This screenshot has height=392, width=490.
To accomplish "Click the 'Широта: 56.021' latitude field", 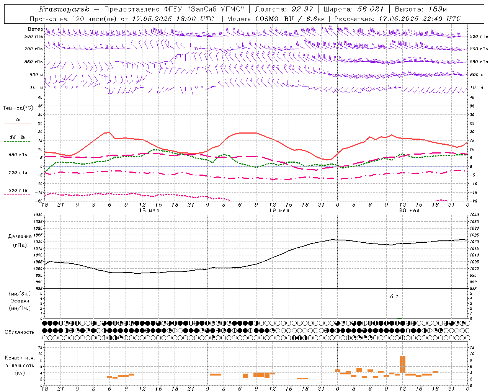I will [x=354, y=9].
